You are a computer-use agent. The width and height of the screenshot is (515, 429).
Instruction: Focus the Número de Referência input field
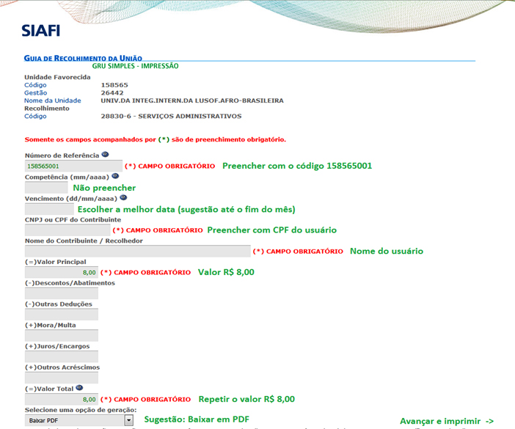point(73,166)
